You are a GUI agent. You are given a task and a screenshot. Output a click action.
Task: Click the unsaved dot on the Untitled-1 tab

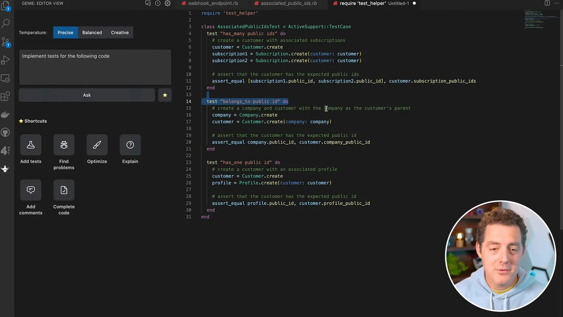tap(414, 3)
